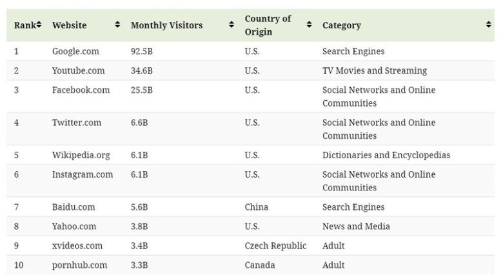Select the "TV Movies and Streaming" category cell
Screen dimensions: 503x277
click(374, 70)
